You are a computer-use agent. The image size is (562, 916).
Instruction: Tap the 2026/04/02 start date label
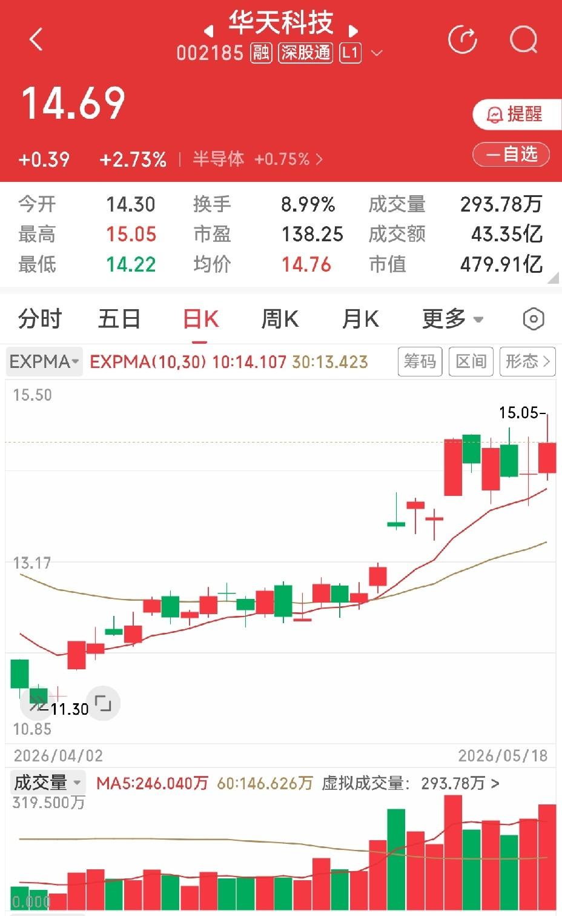[58, 755]
